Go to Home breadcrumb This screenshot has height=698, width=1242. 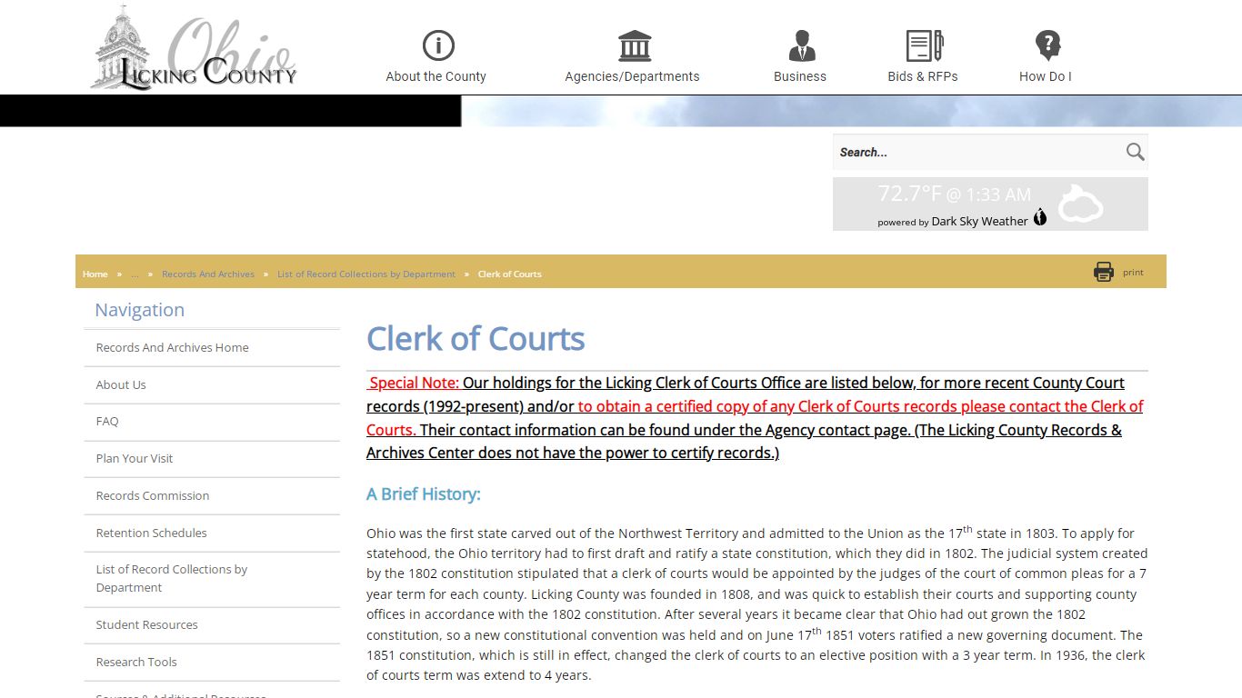tap(95, 274)
